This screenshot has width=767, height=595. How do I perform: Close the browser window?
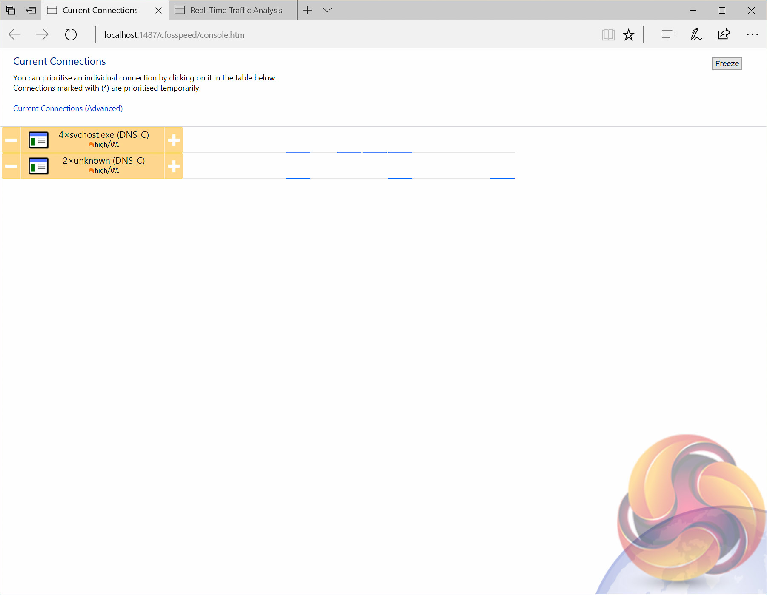tap(751, 10)
